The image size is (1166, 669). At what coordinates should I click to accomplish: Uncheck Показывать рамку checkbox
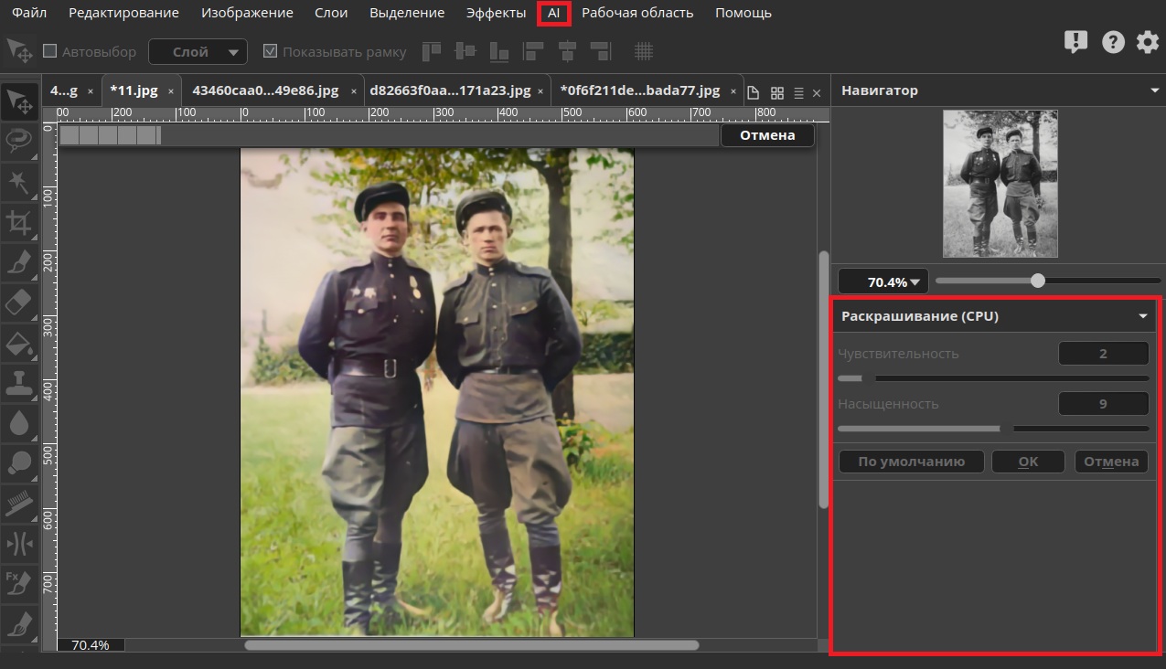pos(270,52)
